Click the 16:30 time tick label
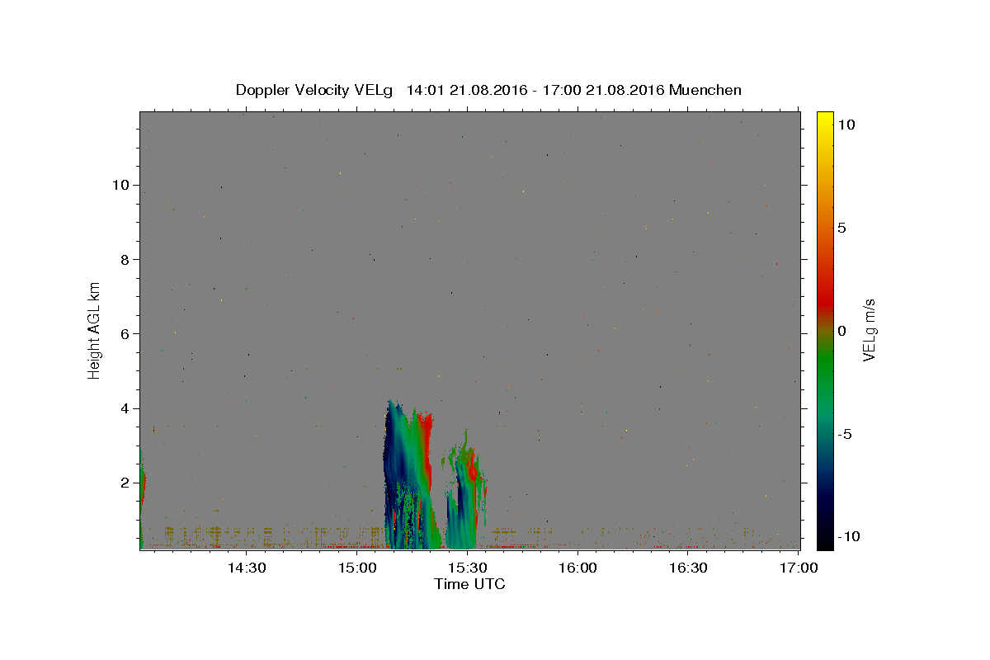This screenshot has width=990, height=660. point(688,568)
